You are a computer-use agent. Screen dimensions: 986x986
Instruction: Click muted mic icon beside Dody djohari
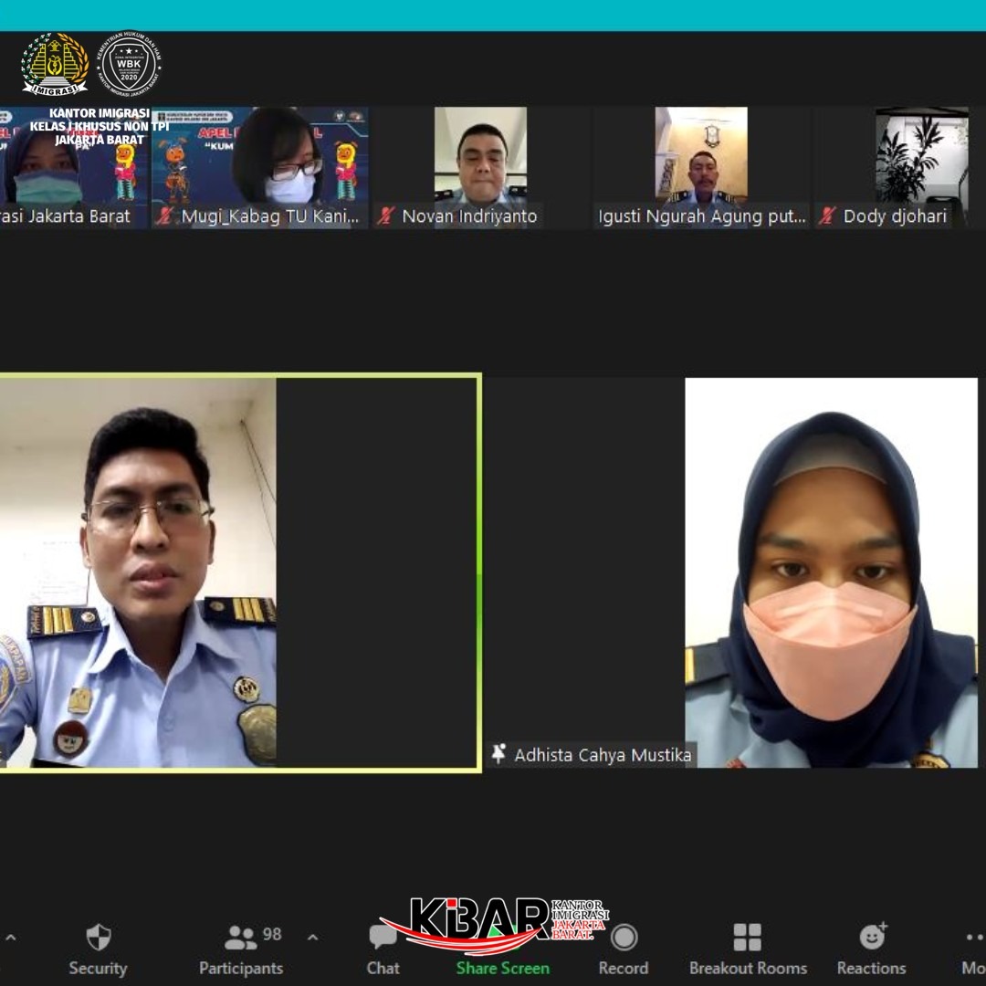pyautogui.click(x=827, y=215)
